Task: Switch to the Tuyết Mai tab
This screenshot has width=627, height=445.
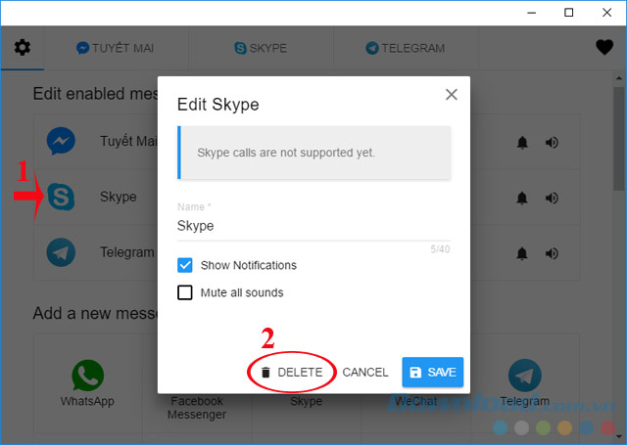Action: (116, 48)
